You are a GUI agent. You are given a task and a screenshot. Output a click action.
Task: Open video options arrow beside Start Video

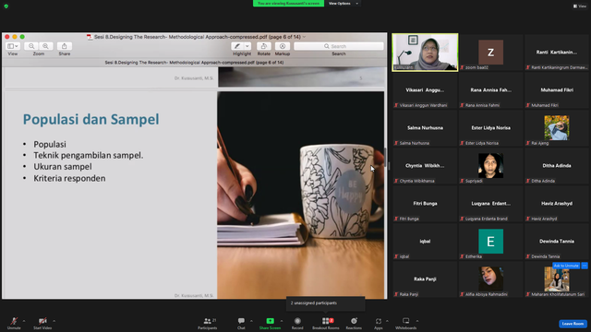click(54, 321)
